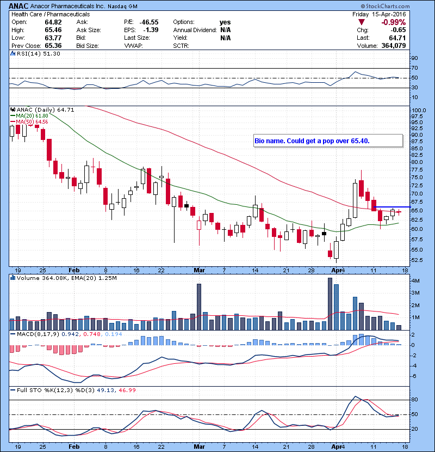Screen dimensions: 435x452
Task: Click the last candlestick on April 15
Action: tap(399, 212)
